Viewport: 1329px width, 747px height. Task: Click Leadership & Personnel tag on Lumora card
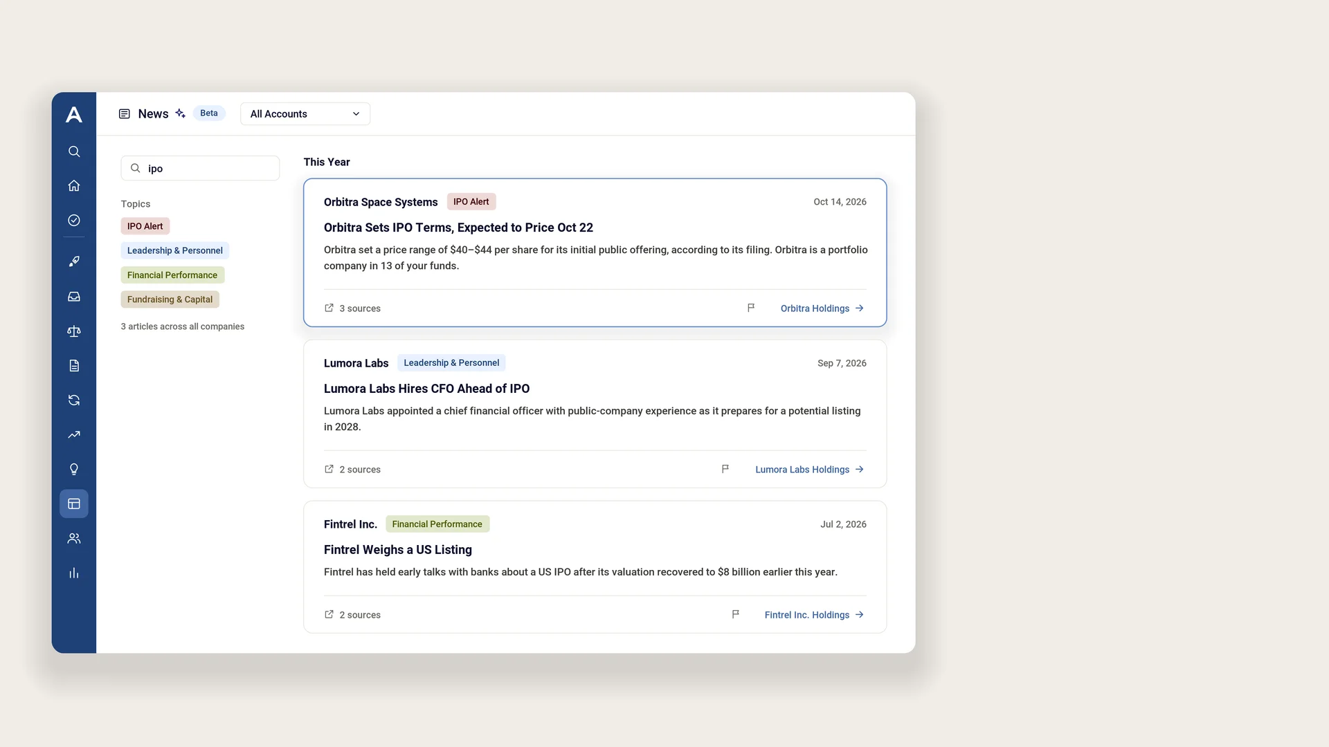[451, 363]
